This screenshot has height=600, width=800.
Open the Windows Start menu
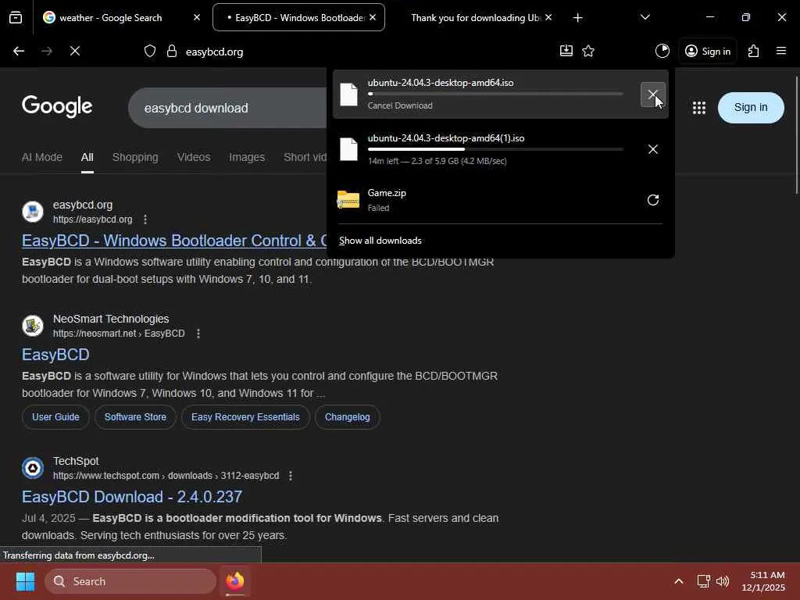(25, 581)
